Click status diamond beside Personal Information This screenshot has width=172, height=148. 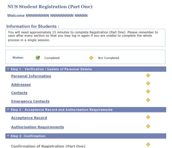(x=148, y=76)
